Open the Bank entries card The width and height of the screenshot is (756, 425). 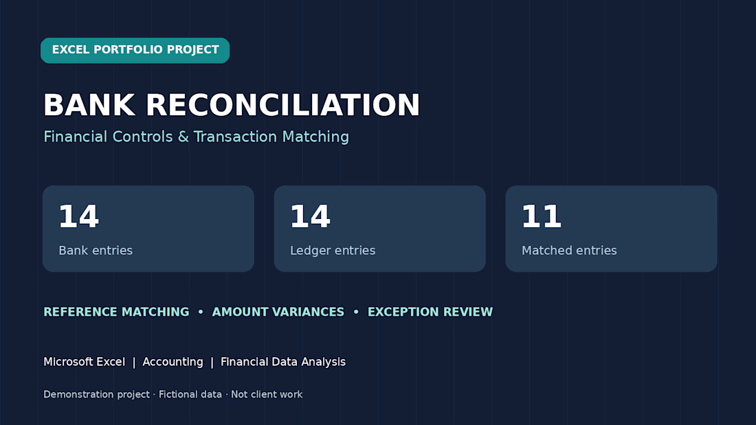click(148, 229)
